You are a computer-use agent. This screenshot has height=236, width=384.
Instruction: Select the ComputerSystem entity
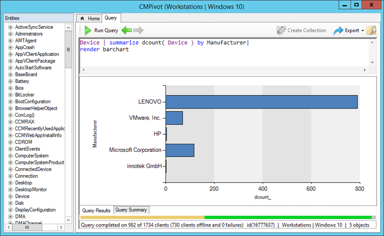tap(32, 156)
